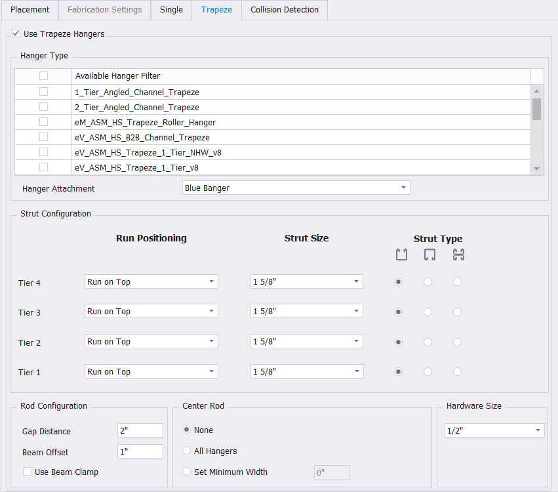Enable Use Beam Clamp checkbox
Screen dimensions: 558x492
(x=27, y=472)
